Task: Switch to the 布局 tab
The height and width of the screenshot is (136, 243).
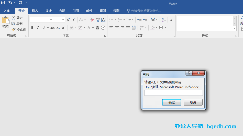Action: tap(62, 11)
